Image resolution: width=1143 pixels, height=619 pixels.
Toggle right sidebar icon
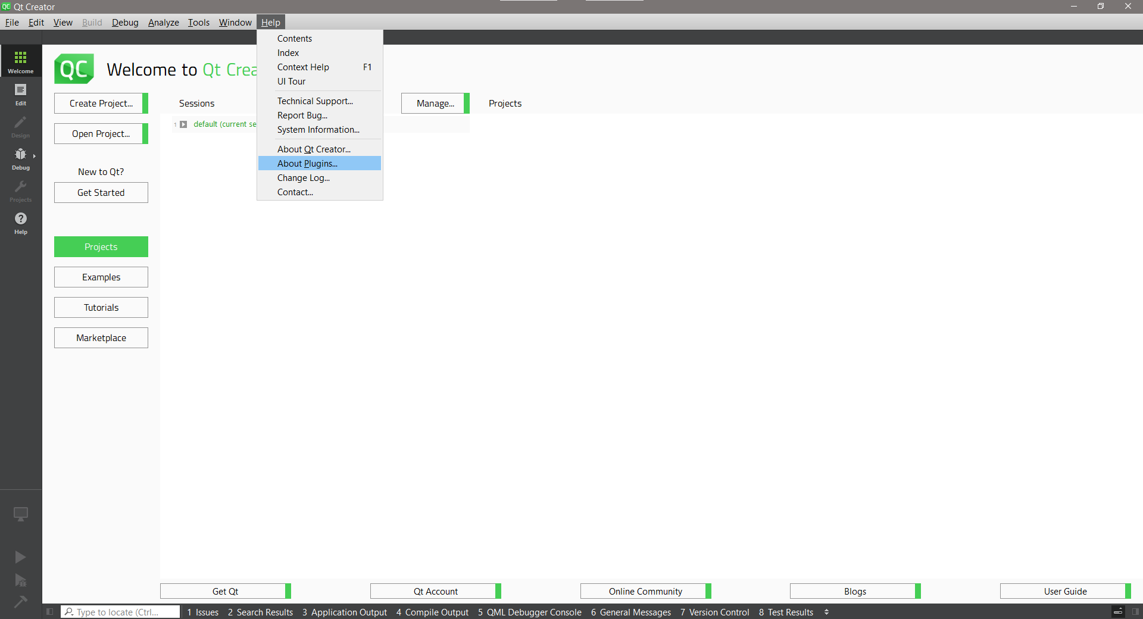click(x=1136, y=612)
